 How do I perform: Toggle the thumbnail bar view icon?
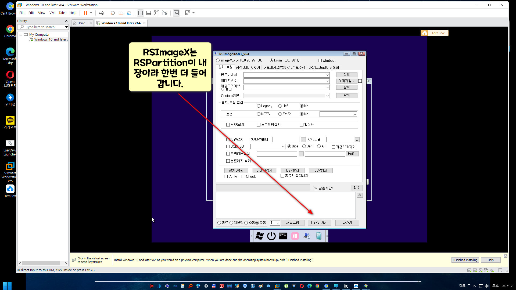pos(148,13)
